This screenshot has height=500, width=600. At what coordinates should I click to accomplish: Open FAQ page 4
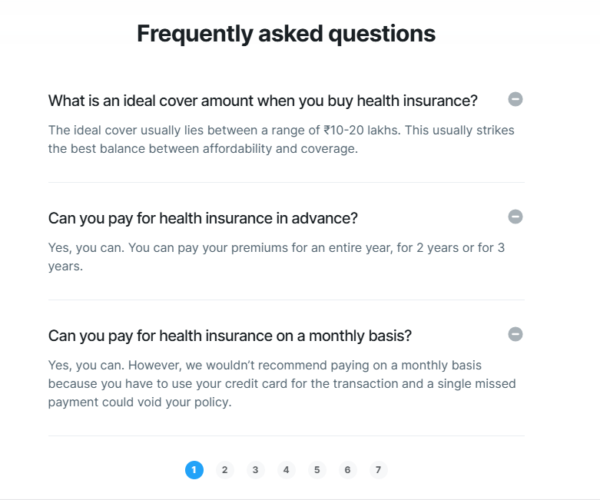(286, 470)
